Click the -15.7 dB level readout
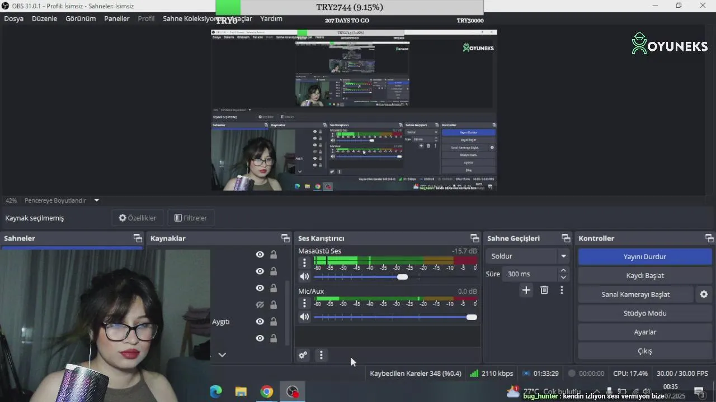This screenshot has width=716, height=402. [464, 251]
